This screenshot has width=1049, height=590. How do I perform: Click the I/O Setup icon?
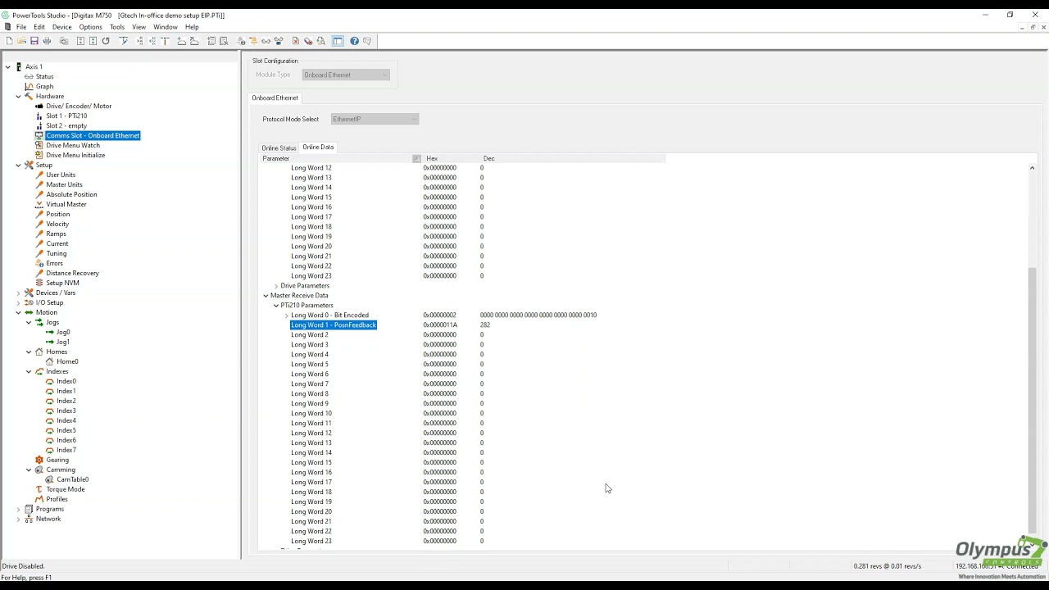coord(29,303)
